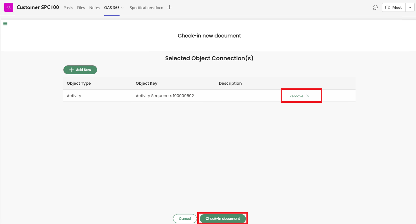Screen dimensions: 416x224
Task: Cancel the document check-in
Action: pos(185,219)
